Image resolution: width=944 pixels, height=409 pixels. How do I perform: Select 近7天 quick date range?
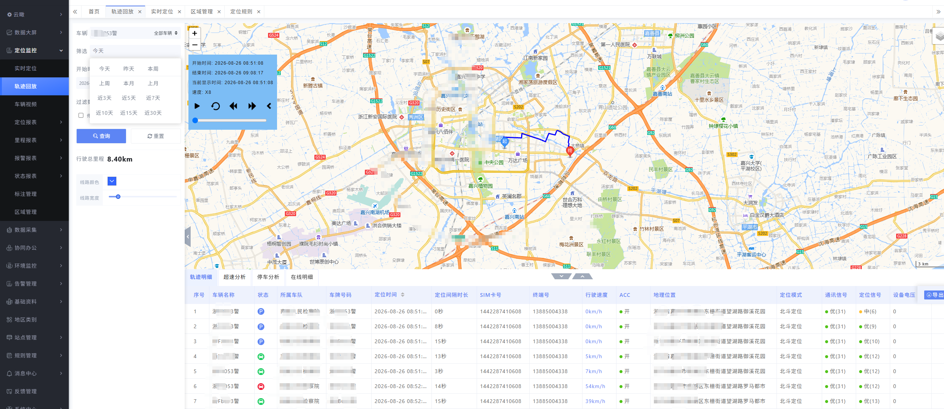point(153,98)
